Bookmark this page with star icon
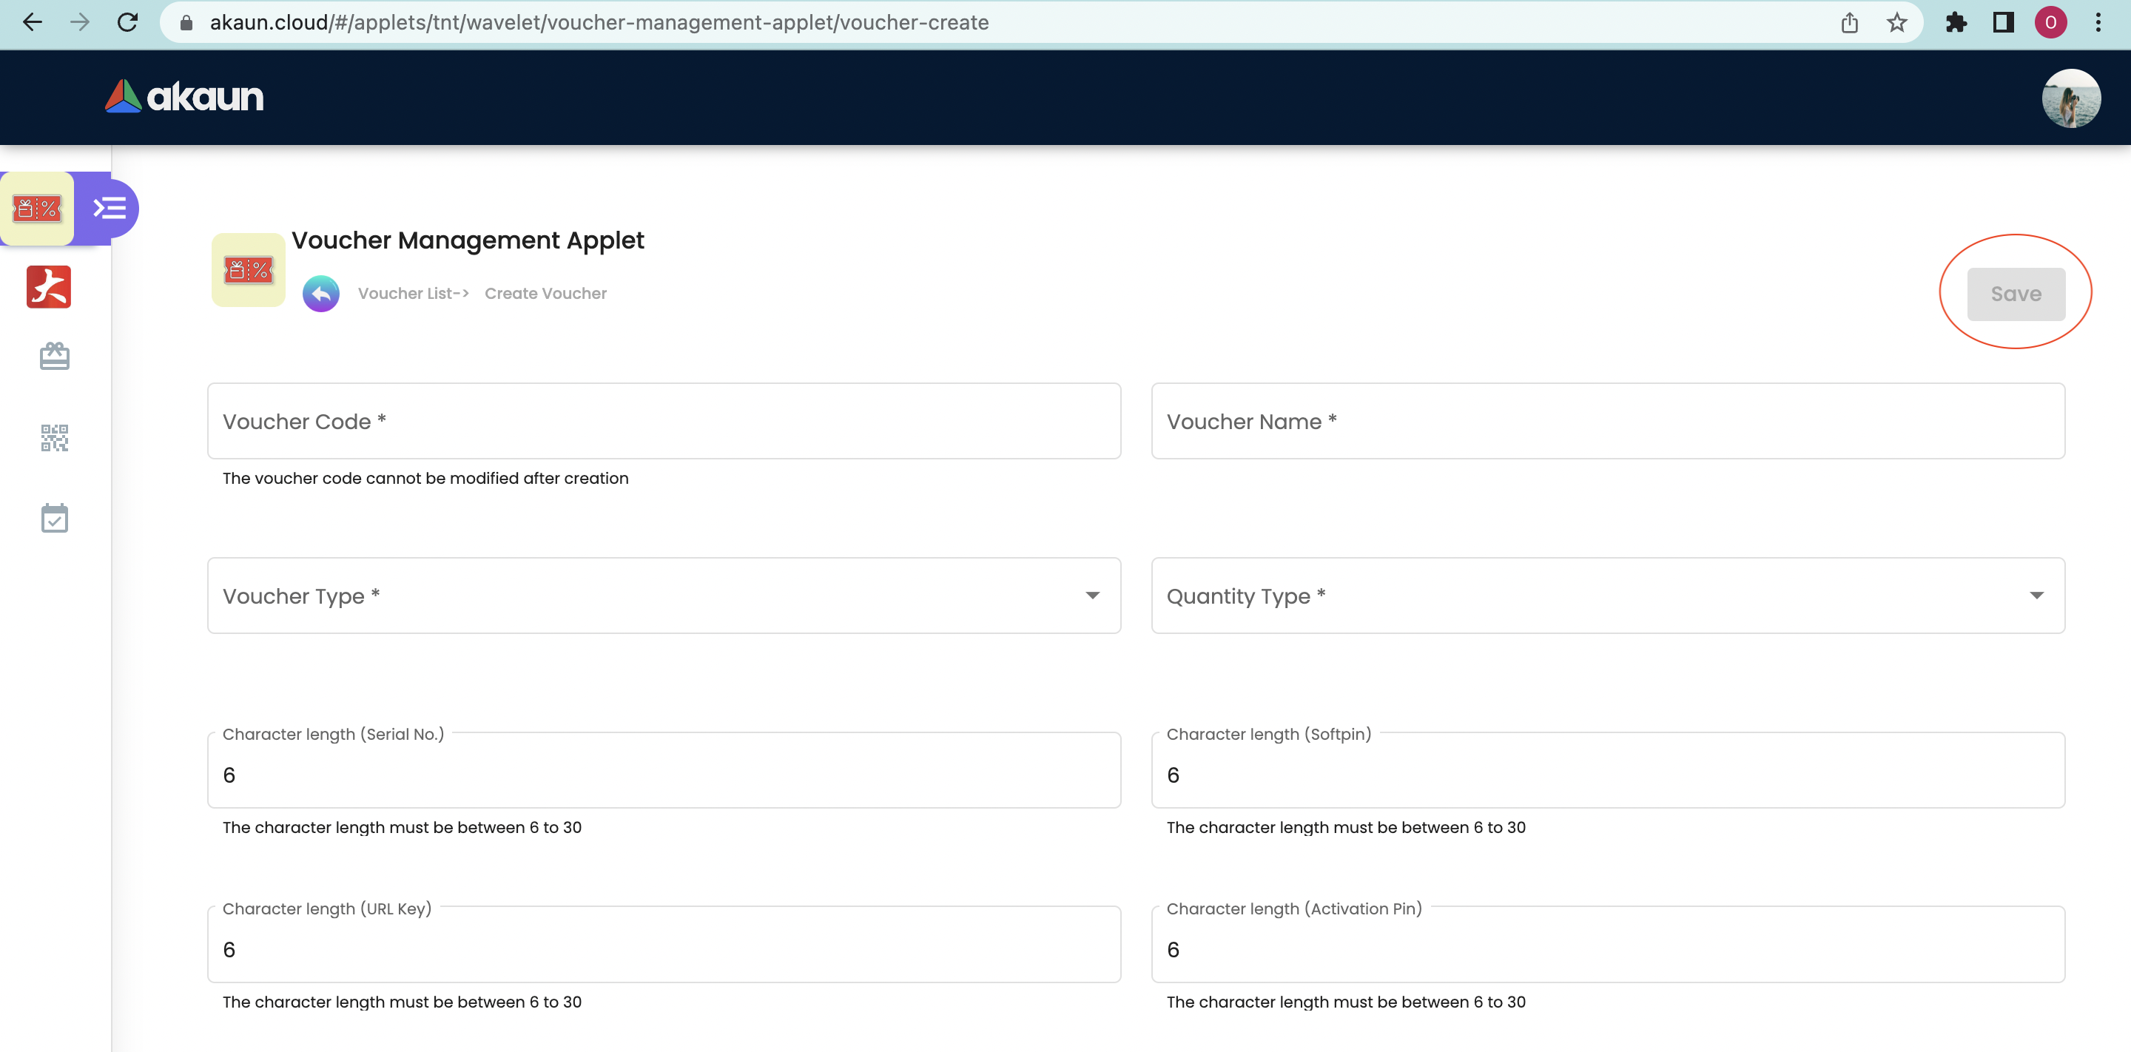Screen dimensions: 2131x1052 pos(1897,22)
